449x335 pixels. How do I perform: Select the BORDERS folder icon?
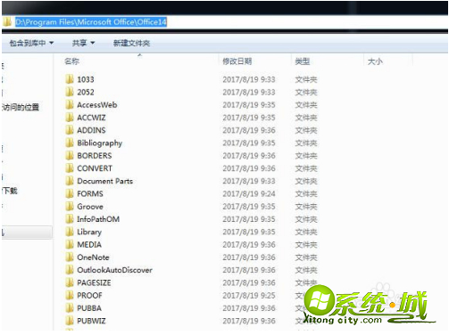click(x=70, y=156)
